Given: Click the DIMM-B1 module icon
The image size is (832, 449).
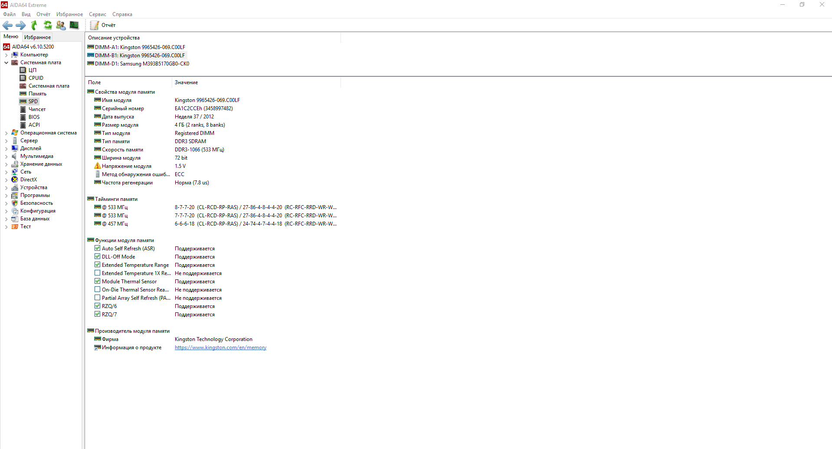Looking at the screenshot, I should tap(91, 55).
